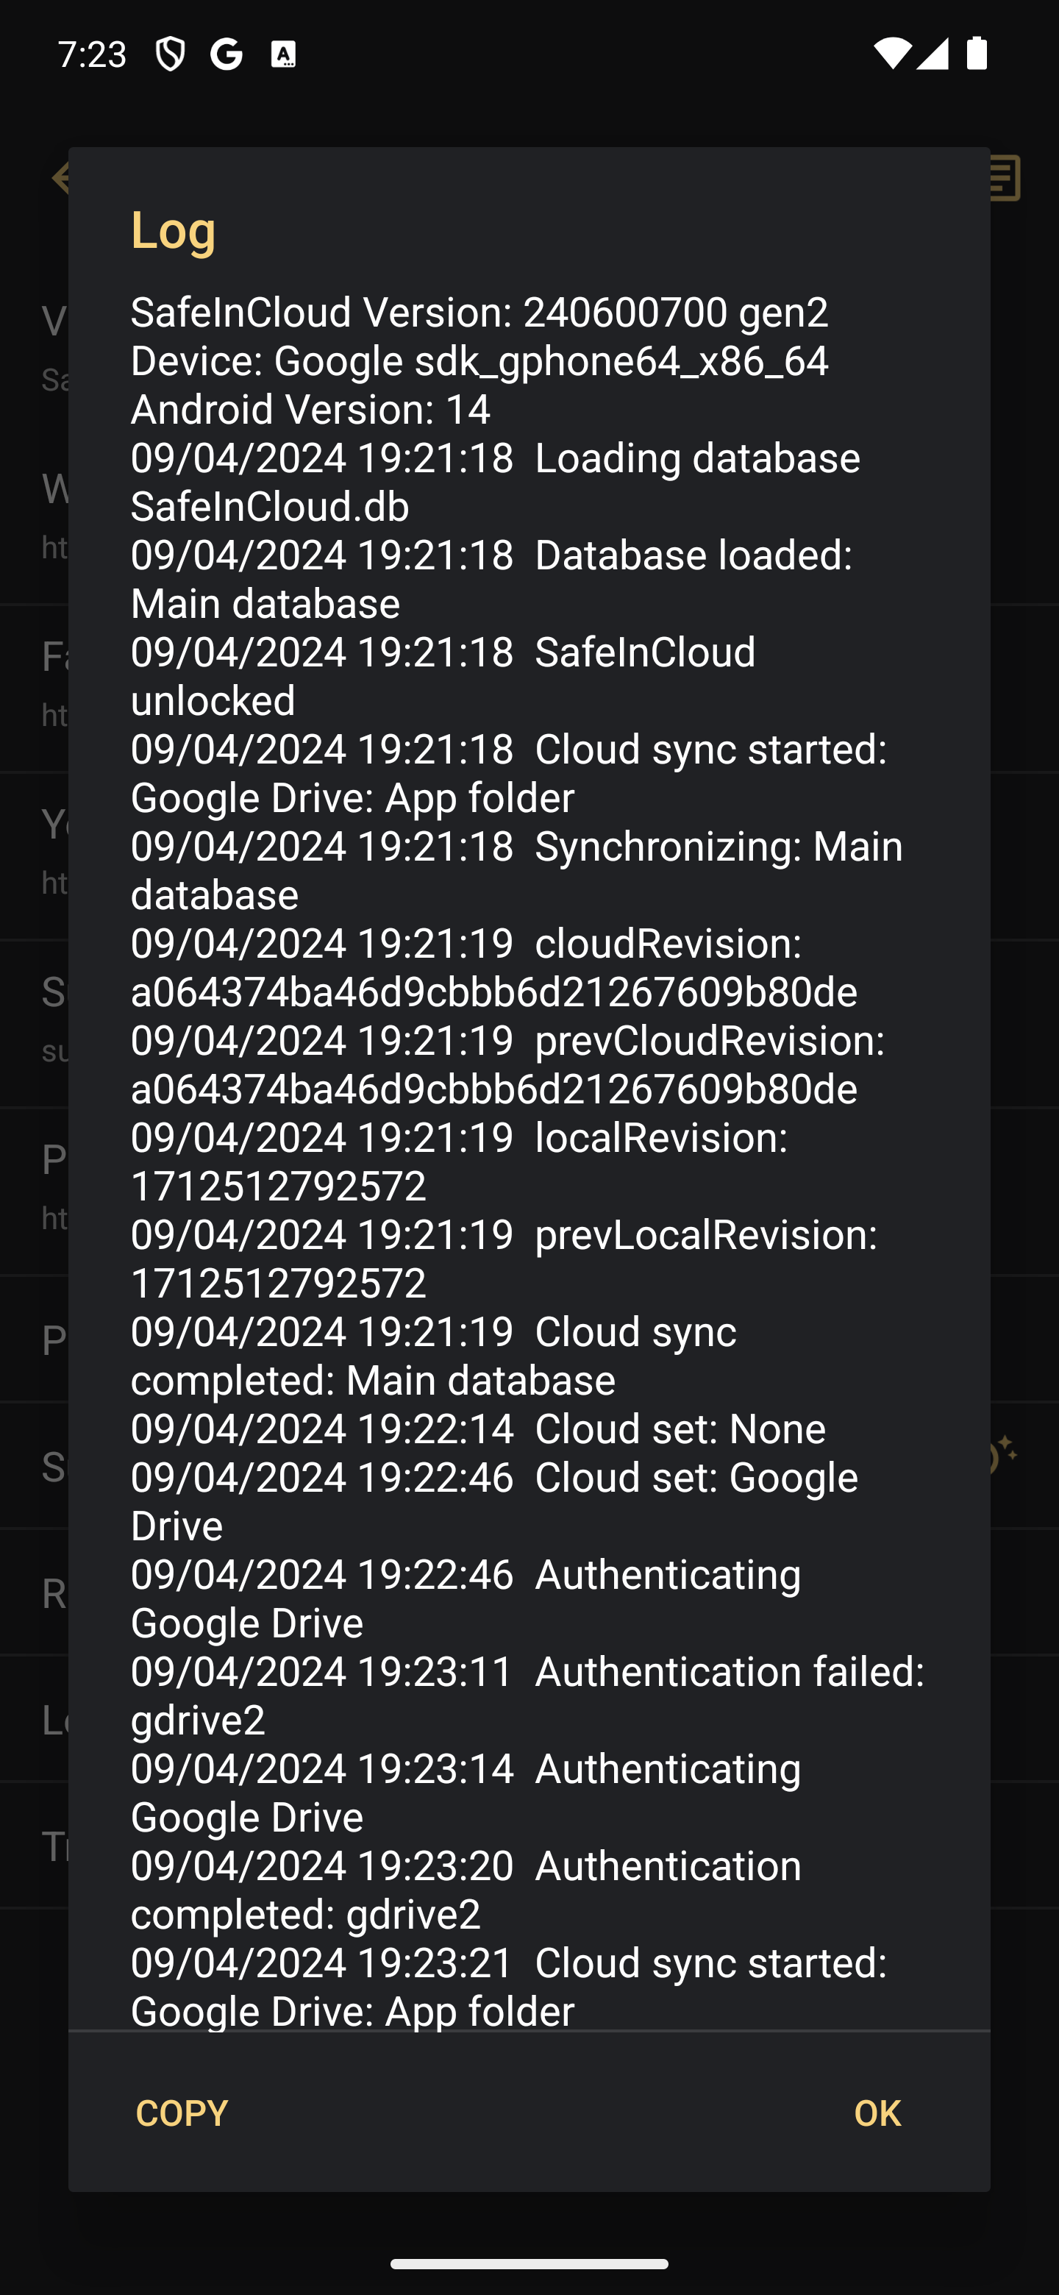
Task: Tap the Authentication failed: gdrive2 entry
Action: coord(527,1696)
